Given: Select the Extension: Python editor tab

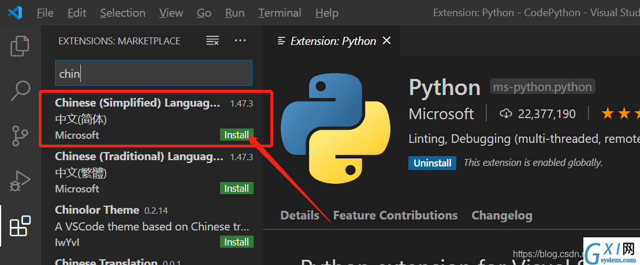Looking at the screenshot, I should [332, 41].
